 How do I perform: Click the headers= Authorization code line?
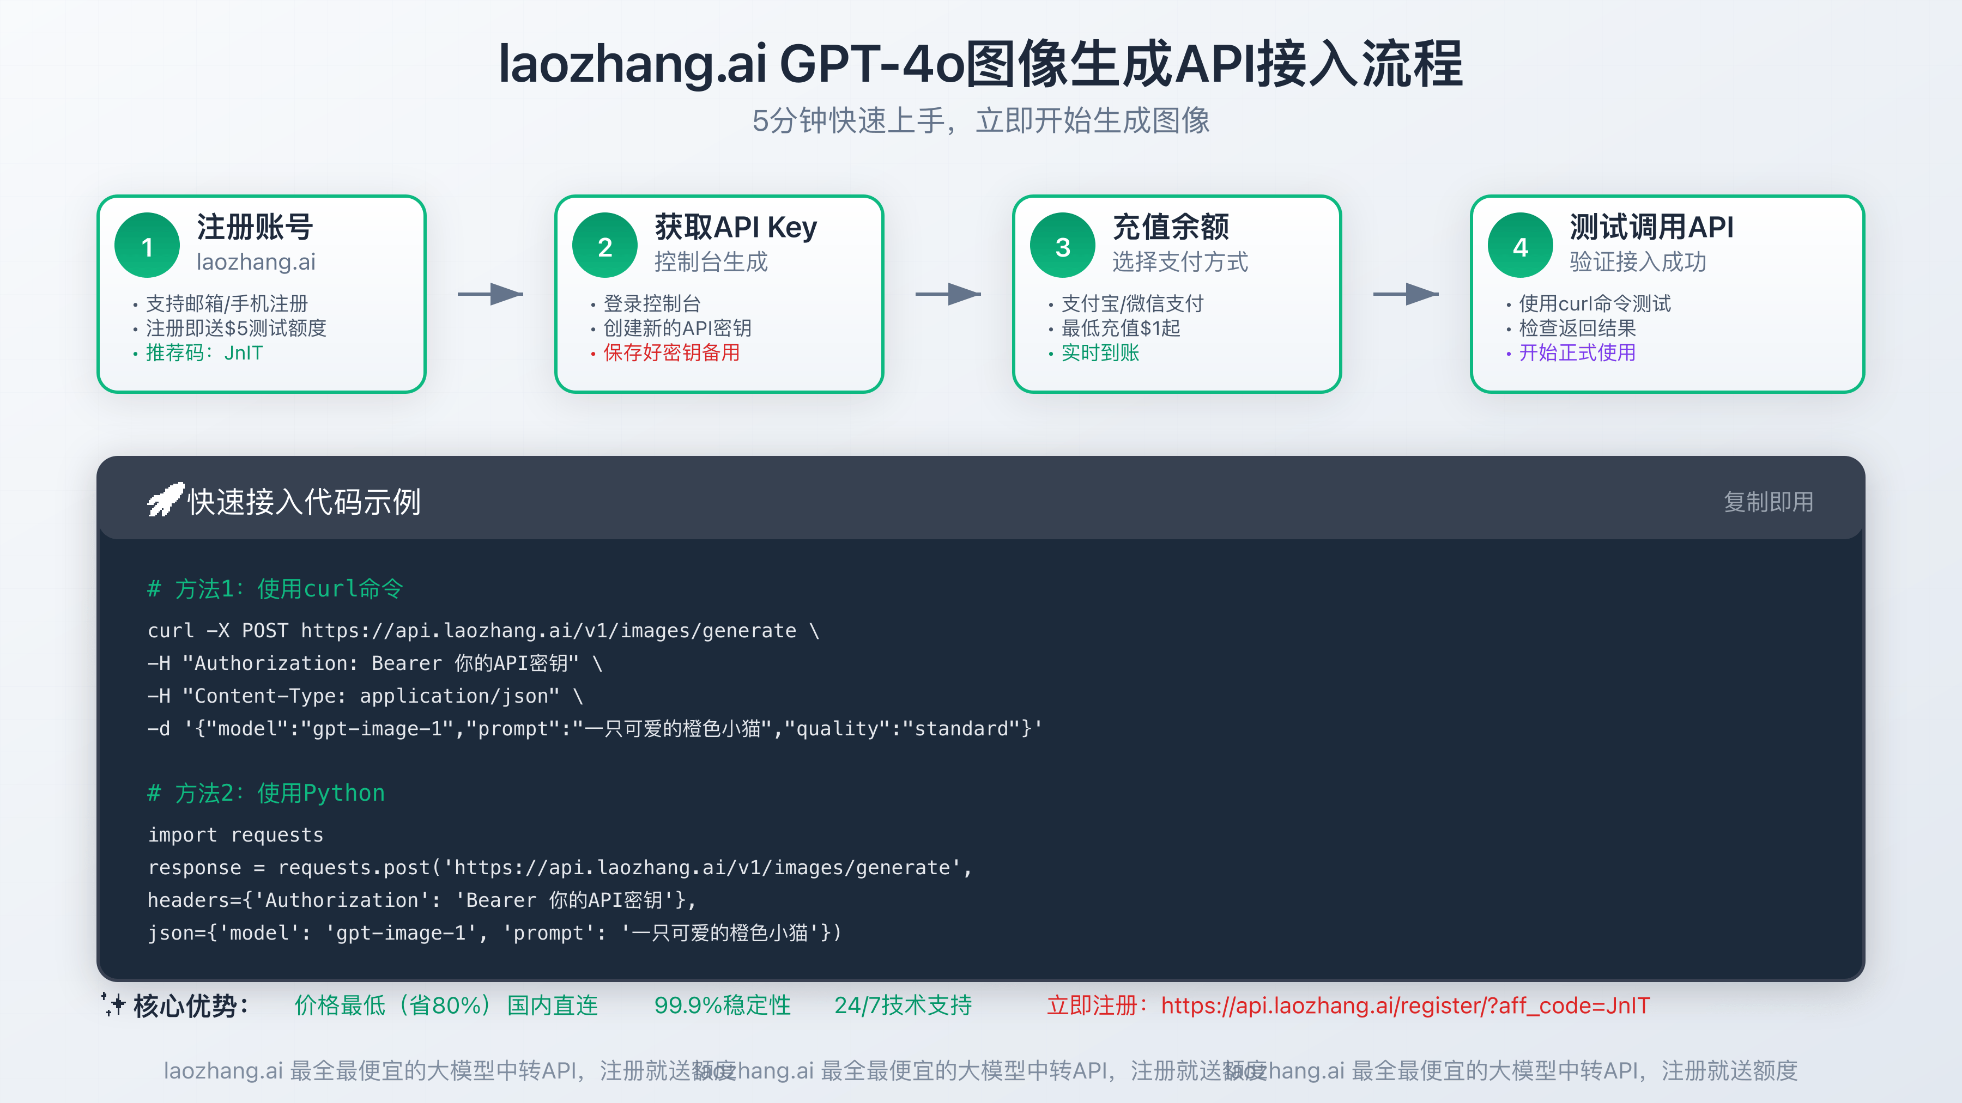pos(421,900)
